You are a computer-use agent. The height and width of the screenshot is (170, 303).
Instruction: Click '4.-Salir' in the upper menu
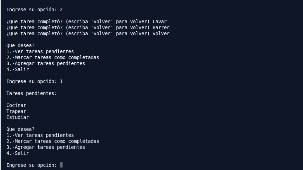pos(18,69)
